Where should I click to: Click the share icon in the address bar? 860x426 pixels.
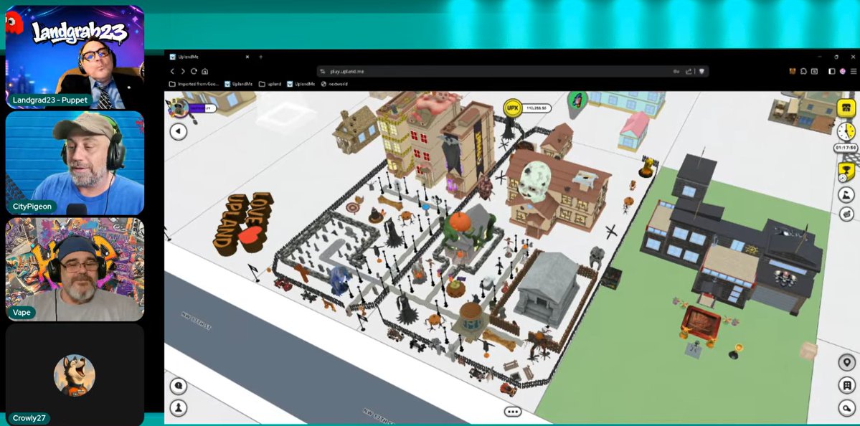coord(689,71)
